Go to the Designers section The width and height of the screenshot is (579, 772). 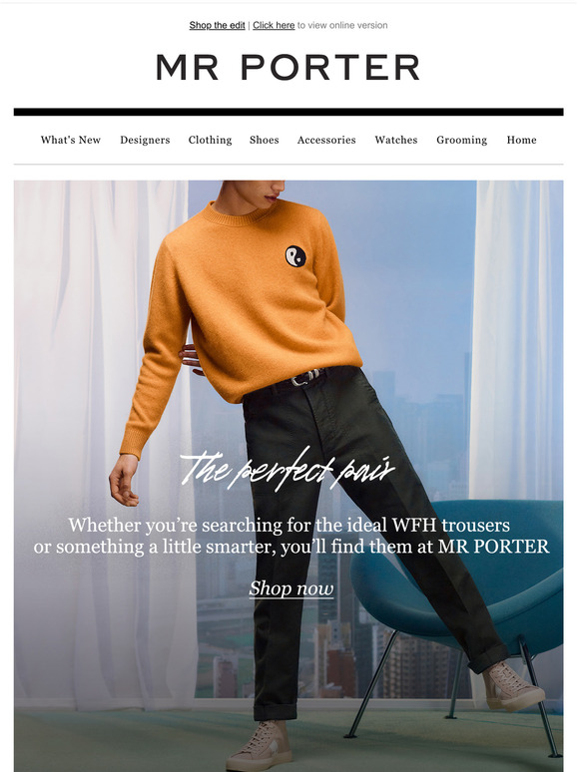[x=145, y=140]
